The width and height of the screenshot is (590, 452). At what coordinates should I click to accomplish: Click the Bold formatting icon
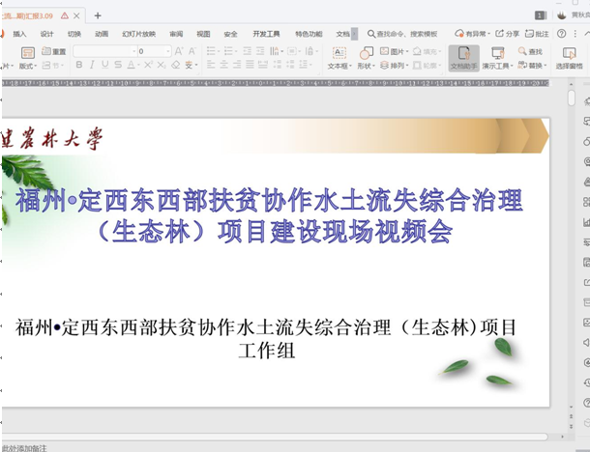[x=79, y=65]
